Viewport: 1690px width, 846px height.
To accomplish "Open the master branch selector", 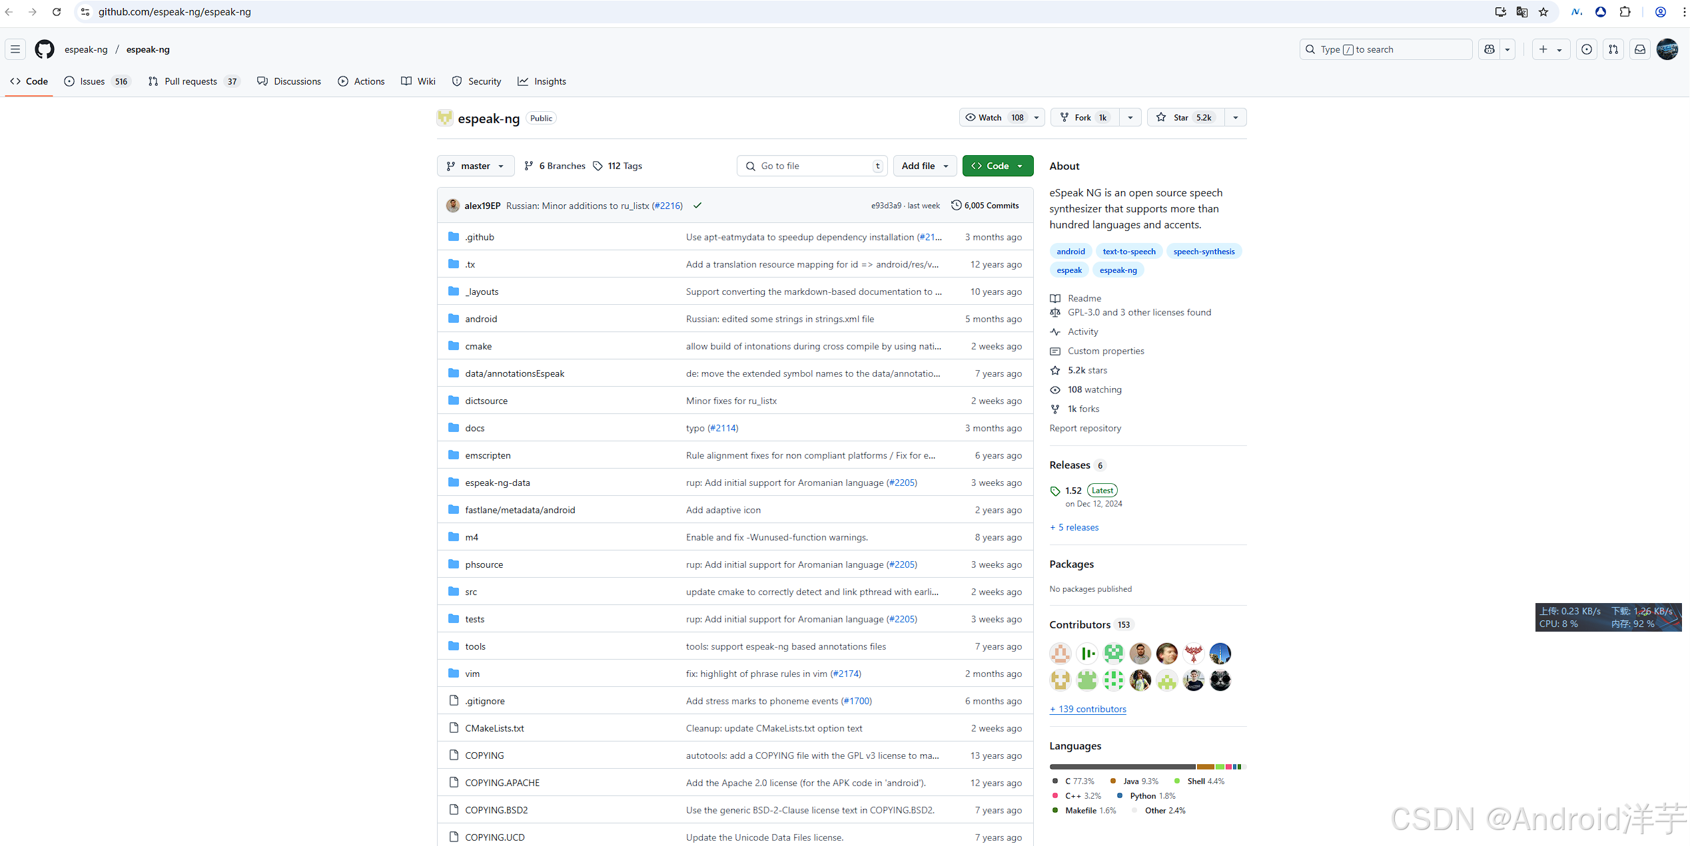I will [476, 166].
